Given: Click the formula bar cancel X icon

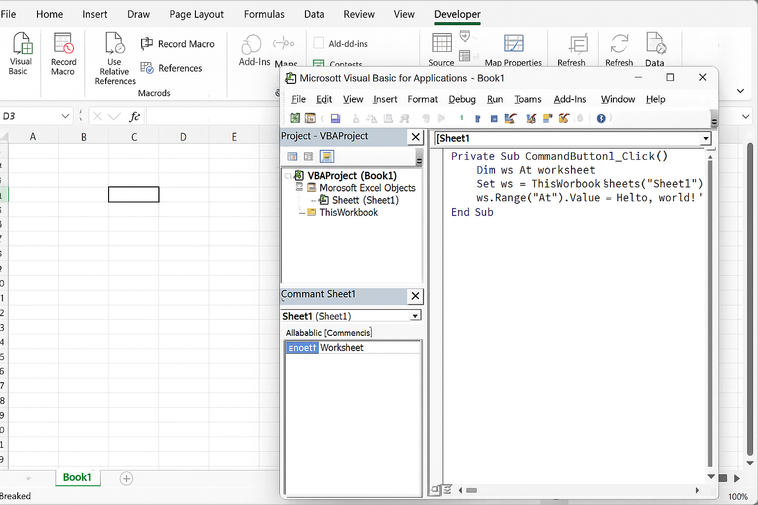Looking at the screenshot, I should tap(97, 116).
